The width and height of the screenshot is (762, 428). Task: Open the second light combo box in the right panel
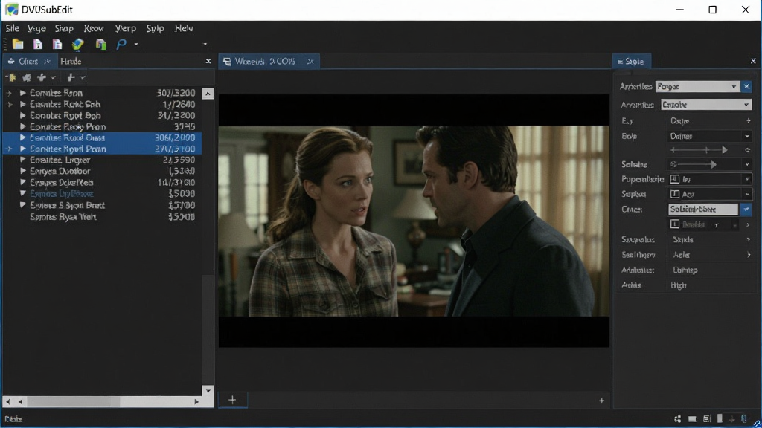click(706, 104)
